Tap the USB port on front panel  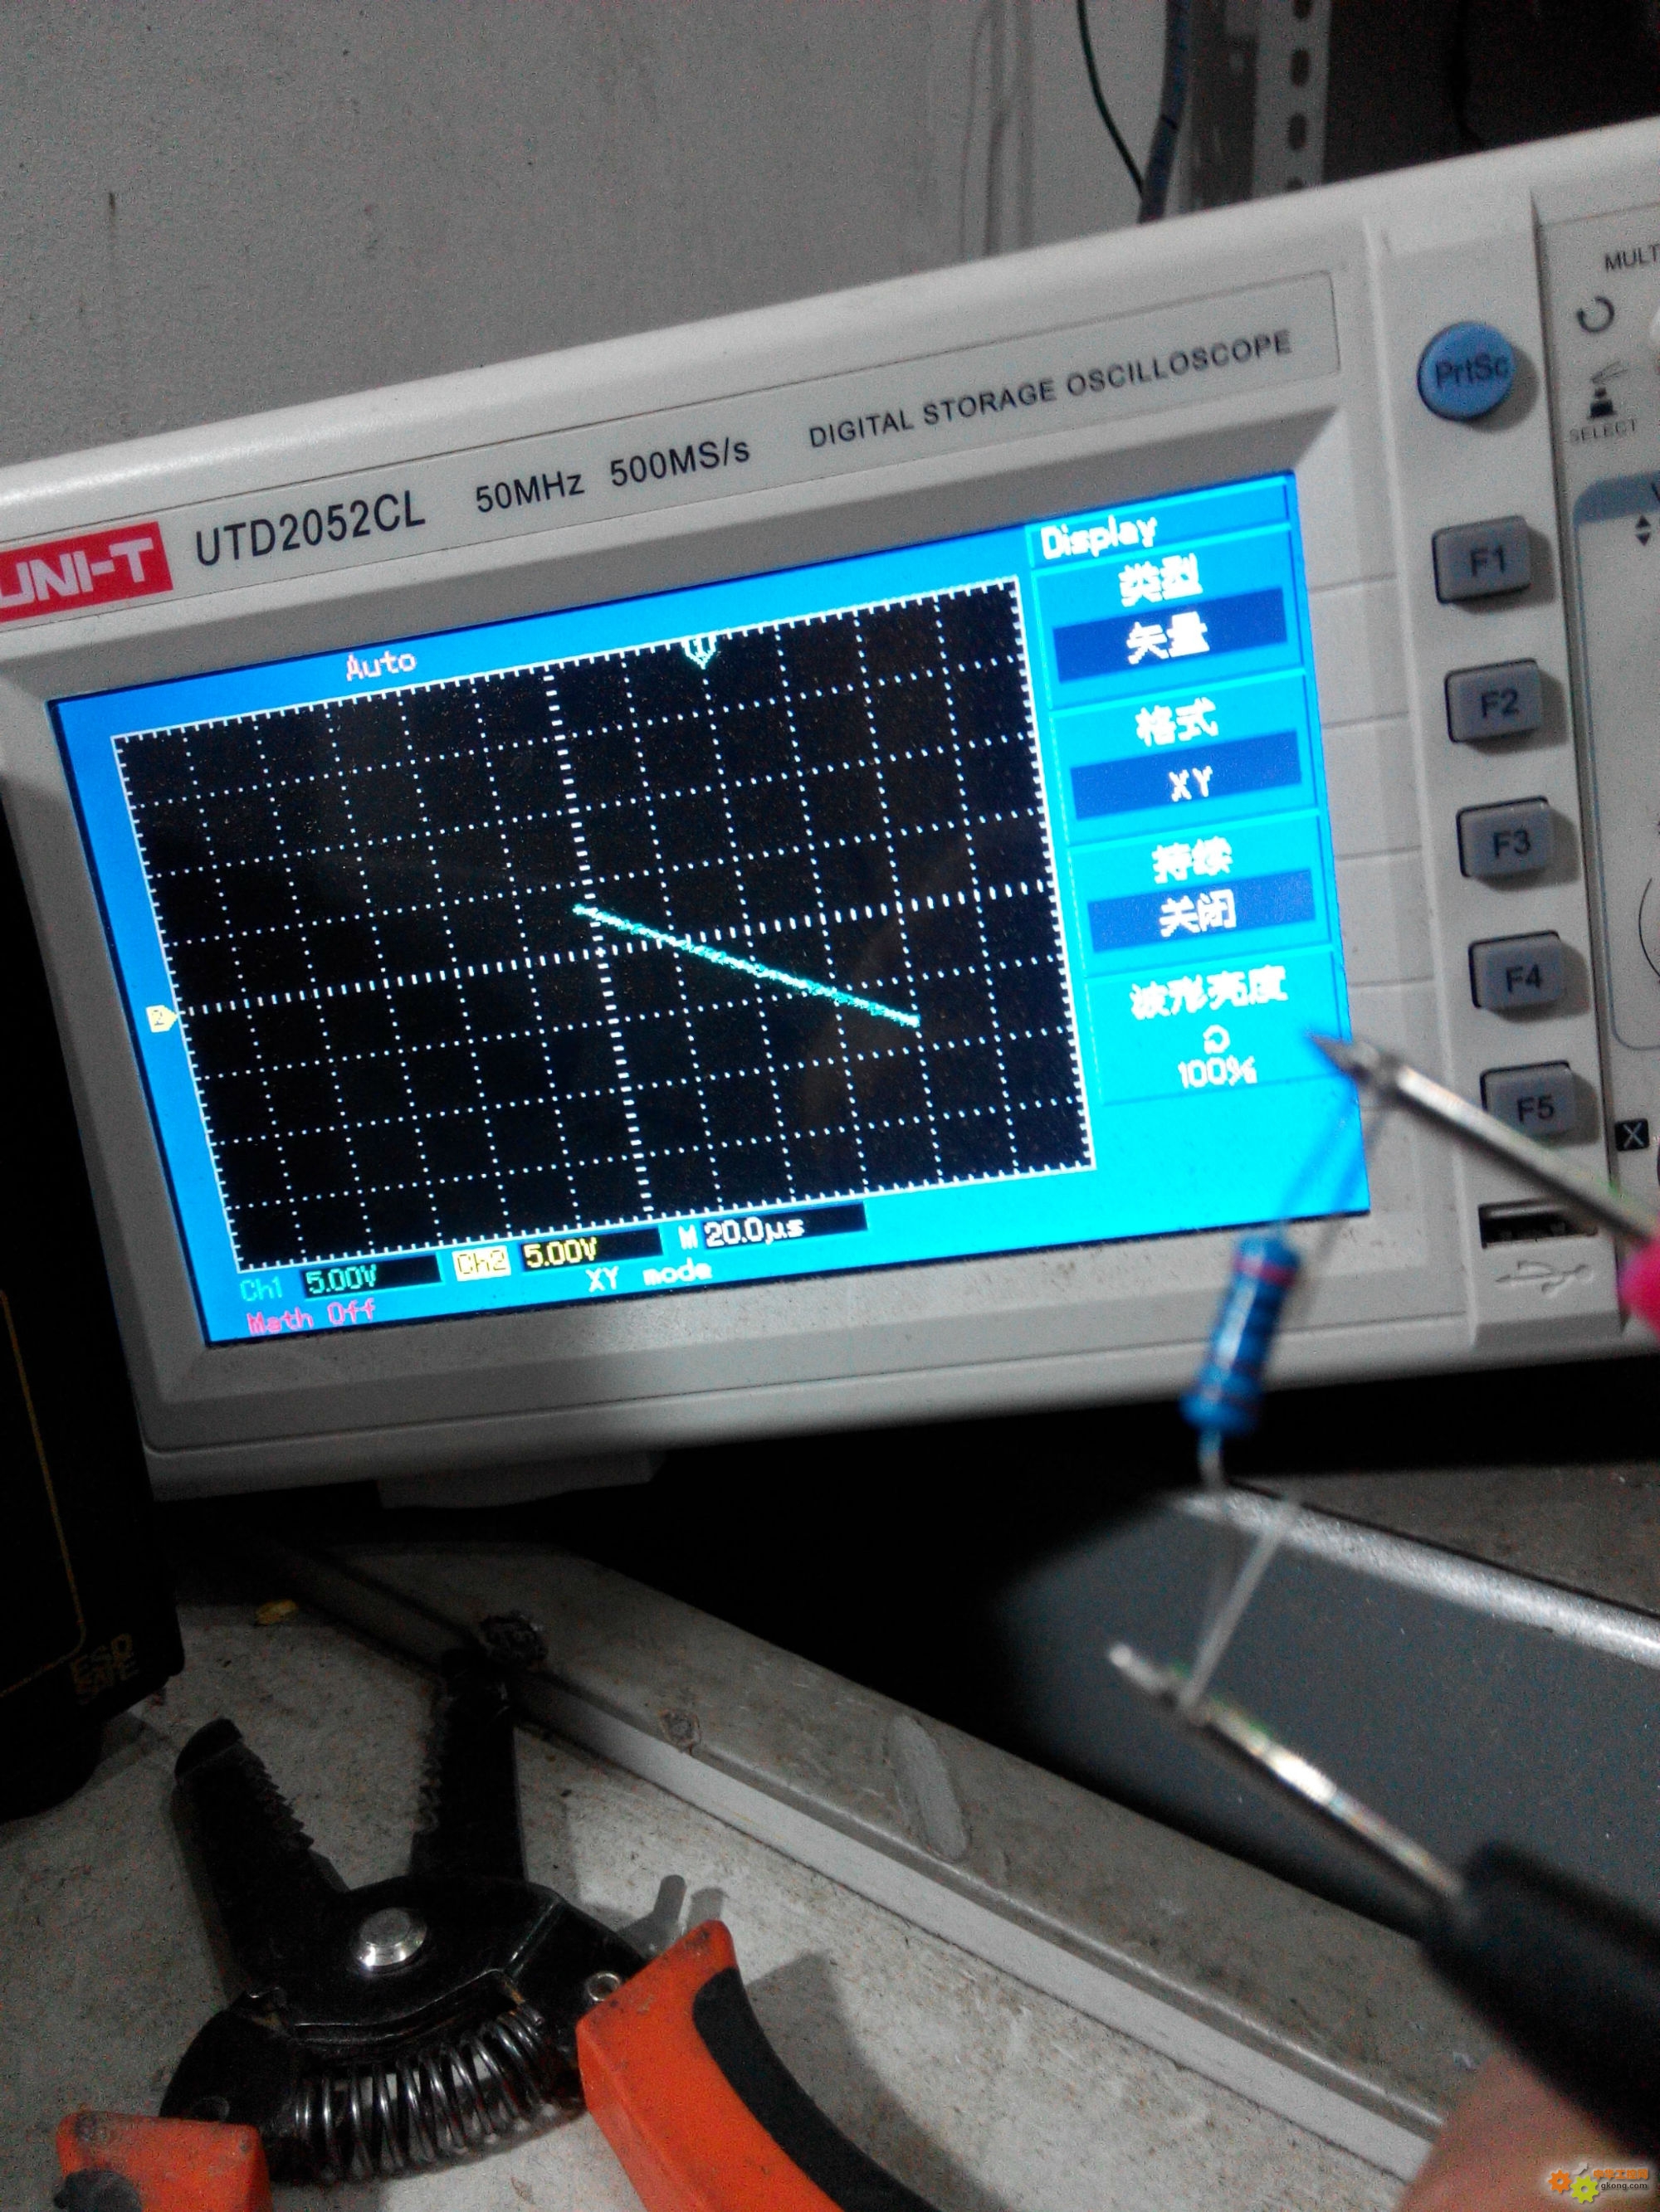pyautogui.click(x=1529, y=1227)
